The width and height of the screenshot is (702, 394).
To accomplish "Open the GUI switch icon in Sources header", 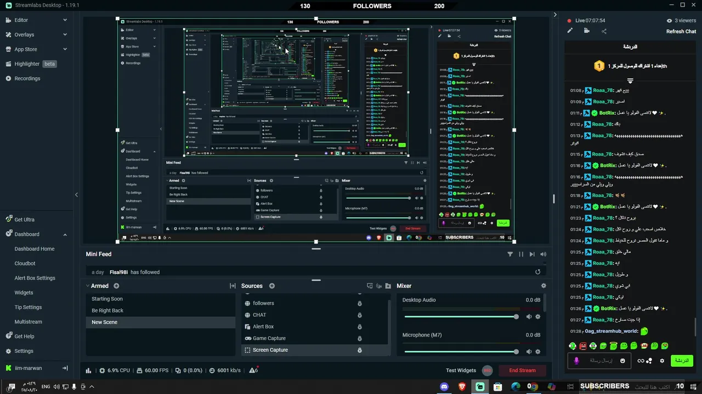I will tap(370, 286).
